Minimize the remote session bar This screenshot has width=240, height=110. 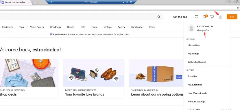point(123,2)
